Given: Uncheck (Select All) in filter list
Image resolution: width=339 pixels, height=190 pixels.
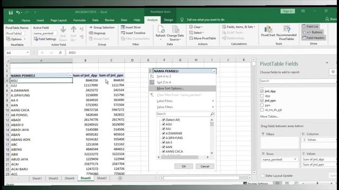Looking at the screenshot, I should point(164,120).
